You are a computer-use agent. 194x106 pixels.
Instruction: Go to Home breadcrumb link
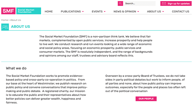[x=5, y=20]
